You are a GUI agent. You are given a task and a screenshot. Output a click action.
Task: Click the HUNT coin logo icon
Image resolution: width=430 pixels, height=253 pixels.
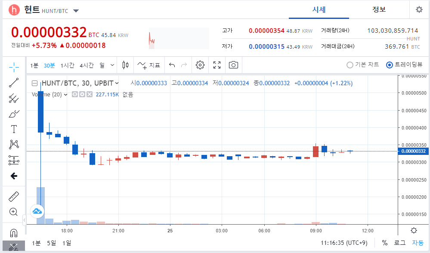[x=14, y=10]
